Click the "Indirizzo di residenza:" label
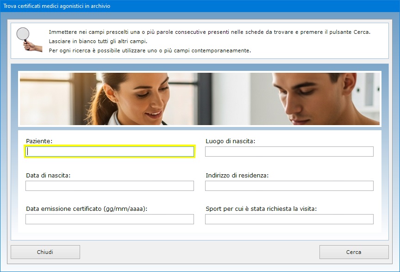This screenshot has height=272, width=400. pos(237,176)
